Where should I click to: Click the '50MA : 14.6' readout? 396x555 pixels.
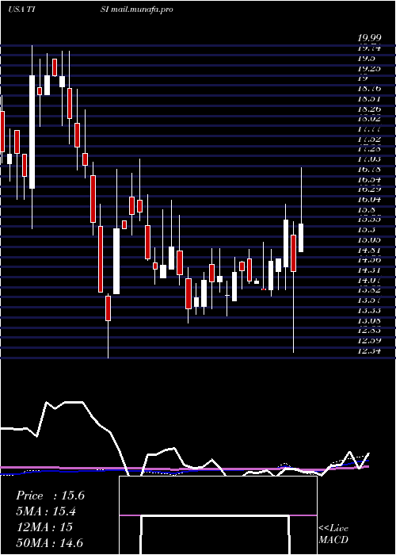click(49, 543)
